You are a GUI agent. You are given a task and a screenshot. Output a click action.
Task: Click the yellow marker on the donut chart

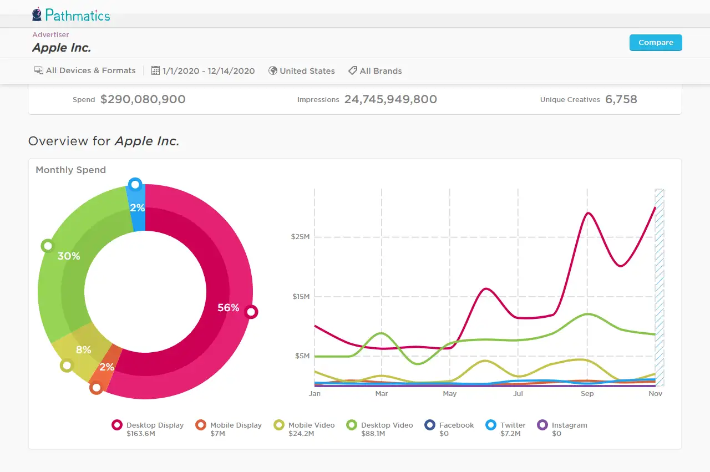[x=67, y=365]
